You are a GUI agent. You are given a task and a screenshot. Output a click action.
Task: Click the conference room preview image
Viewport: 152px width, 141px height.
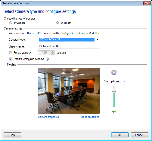point(69,91)
